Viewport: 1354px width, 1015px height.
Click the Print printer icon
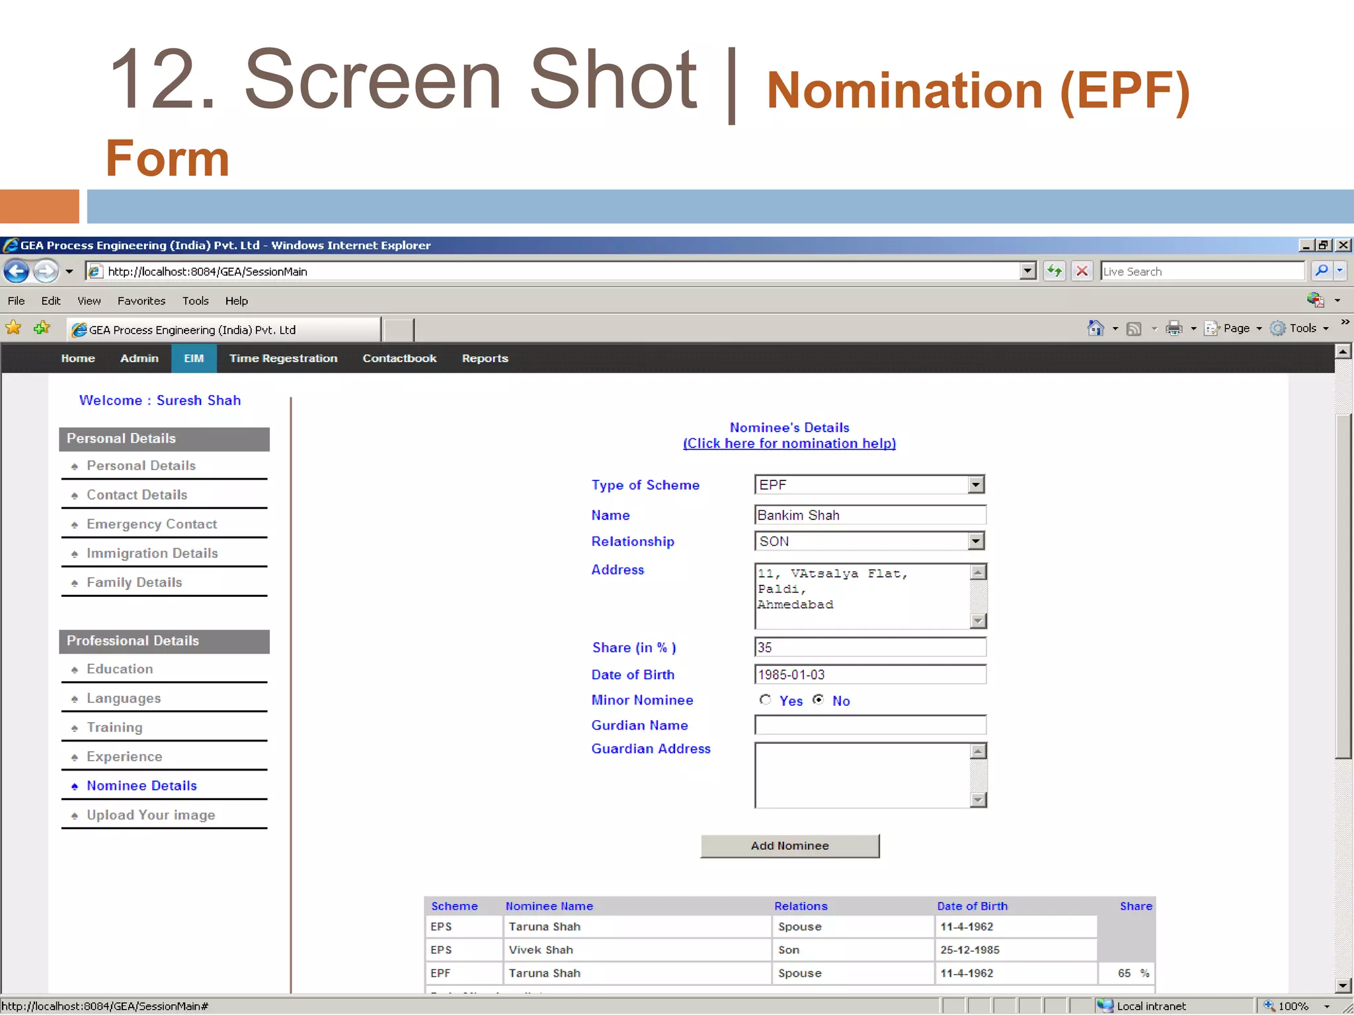1174,328
